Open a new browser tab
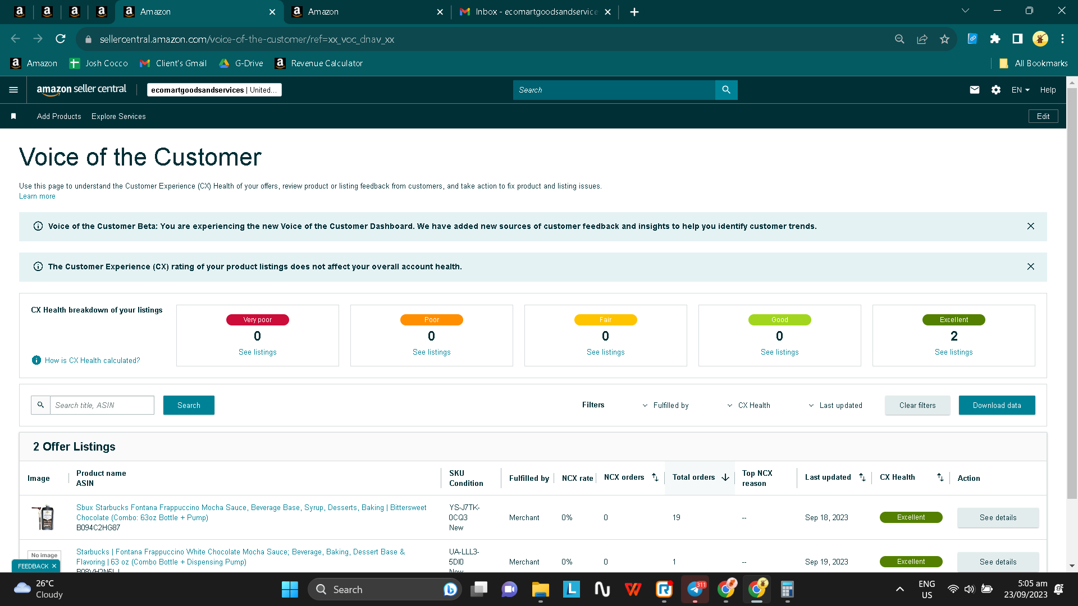 point(634,12)
